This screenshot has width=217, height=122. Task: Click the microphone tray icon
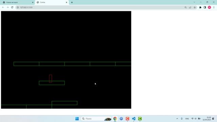point(182,119)
